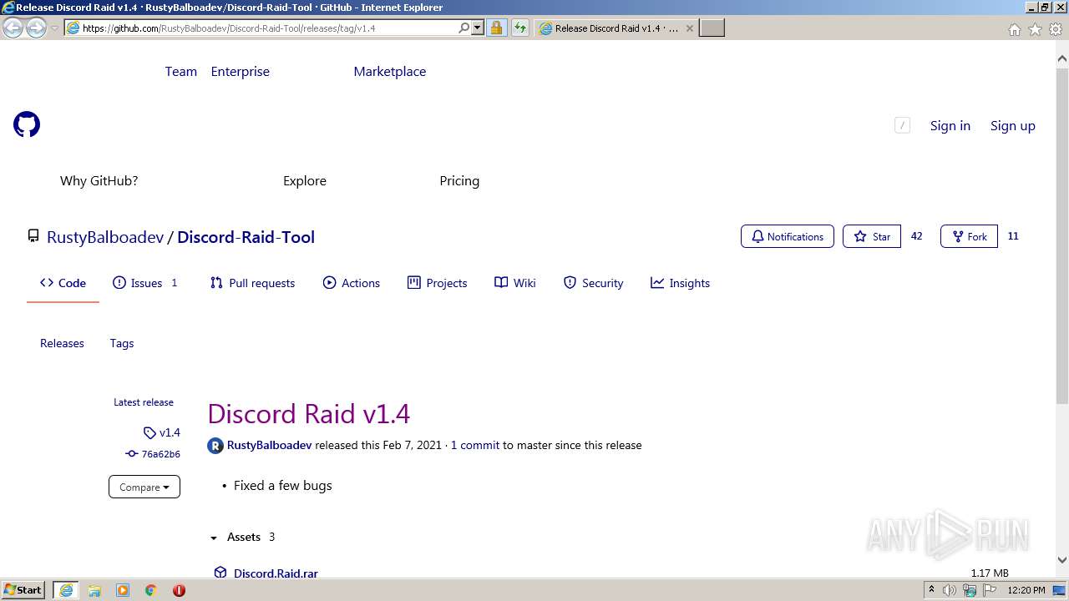The height and width of the screenshot is (601, 1069).
Task: Open media player taskbar icon
Action: [x=123, y=590]
